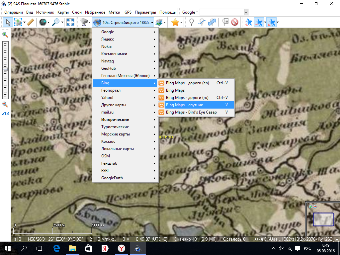Click the mini-map green plus button
340x255 pixels.
pos(311,207)
